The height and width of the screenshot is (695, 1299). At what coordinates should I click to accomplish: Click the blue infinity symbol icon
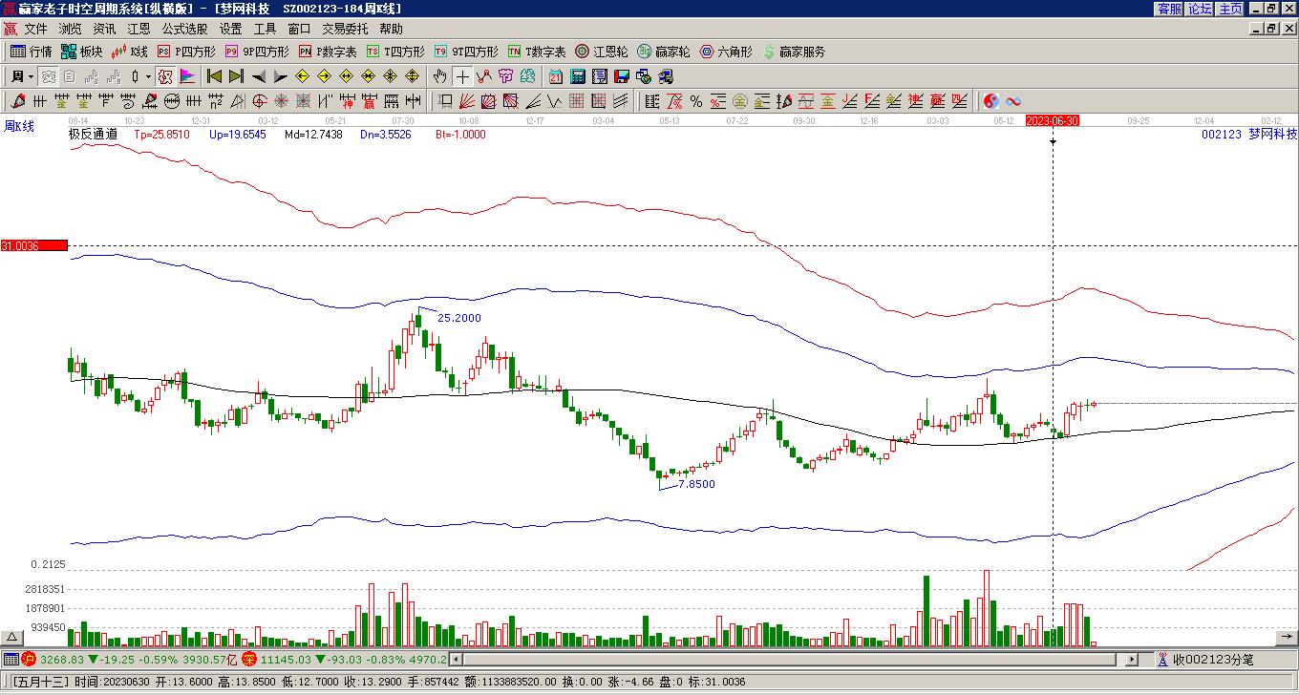click(x=1013, y=101)
